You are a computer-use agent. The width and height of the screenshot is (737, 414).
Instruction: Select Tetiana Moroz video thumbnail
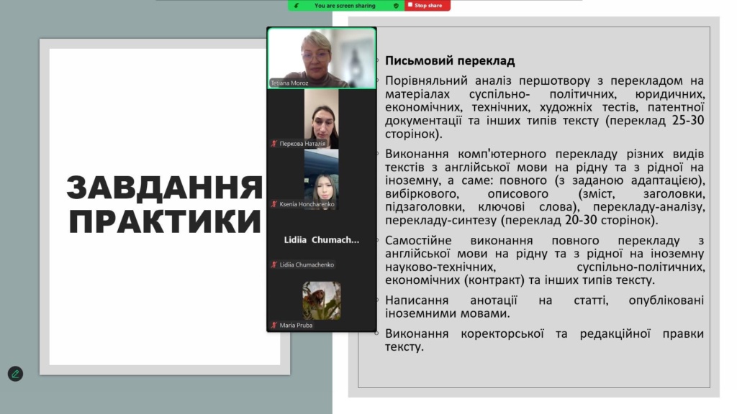click(x=322, y=57)
